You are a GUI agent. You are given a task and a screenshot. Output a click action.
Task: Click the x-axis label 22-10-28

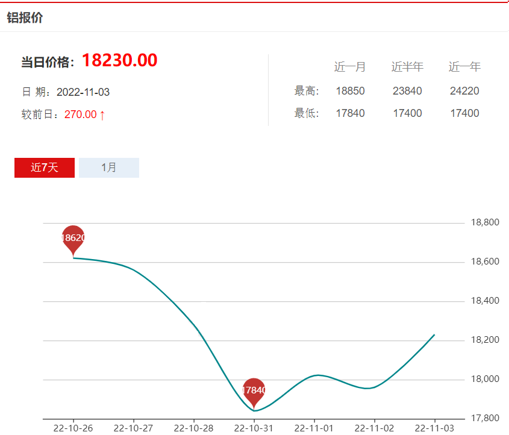(194, 428)
